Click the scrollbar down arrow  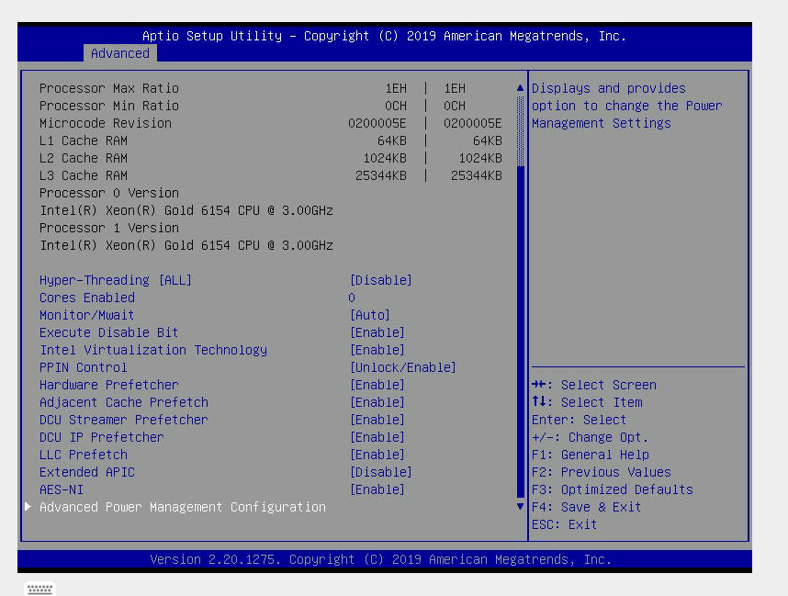[520, 507]
